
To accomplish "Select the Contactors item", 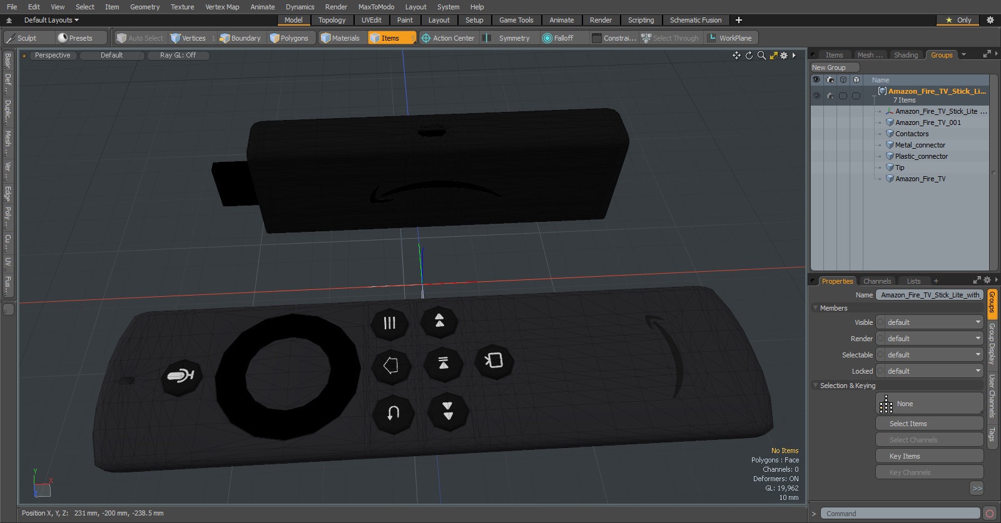I will 912,134.
